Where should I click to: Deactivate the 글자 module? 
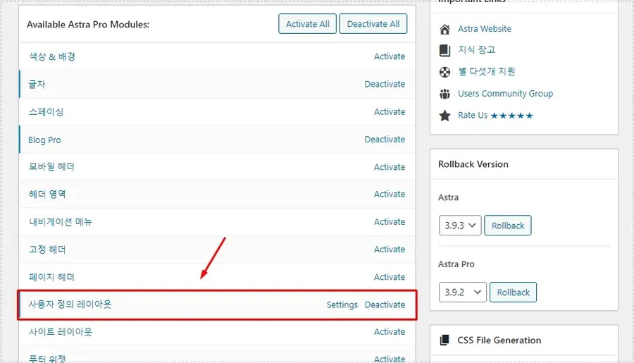(385, 84)
